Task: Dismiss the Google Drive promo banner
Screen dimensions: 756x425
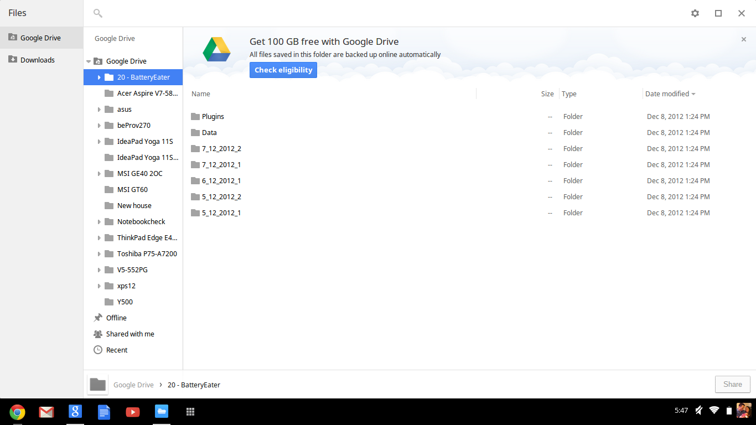Action: (x=744, y=39)
